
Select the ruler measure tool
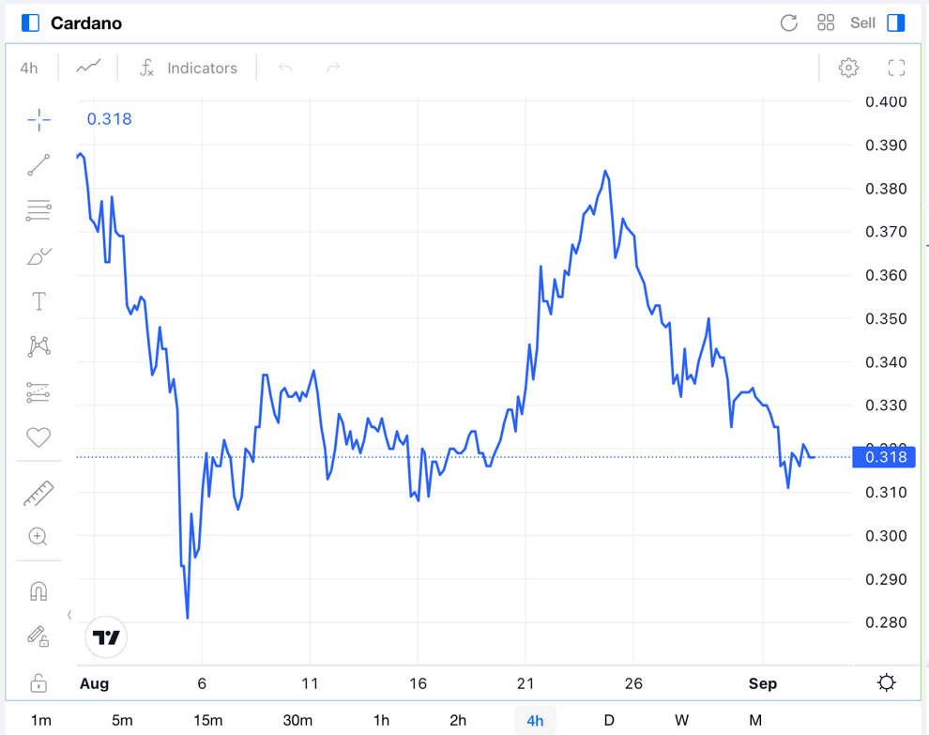[x=38, y=493]
